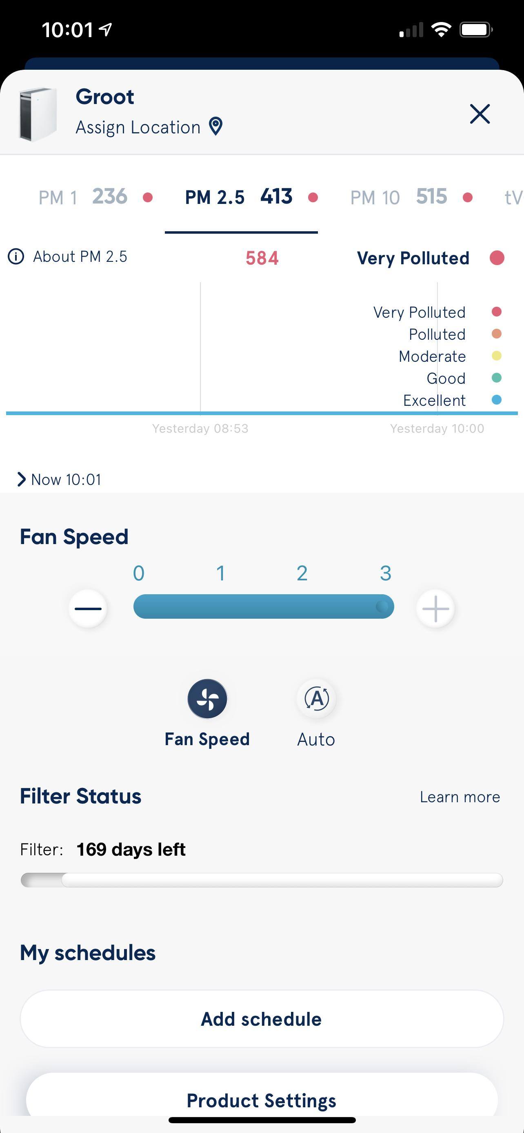Switch to the PM 10 tab
The height and width of the screenshot is (1133, 524).
[411, 197]
